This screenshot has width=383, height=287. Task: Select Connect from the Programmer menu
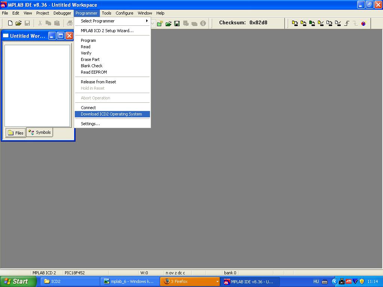[88, 108]
